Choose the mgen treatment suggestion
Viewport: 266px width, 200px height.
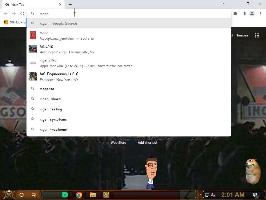click(x=129, y=129)
